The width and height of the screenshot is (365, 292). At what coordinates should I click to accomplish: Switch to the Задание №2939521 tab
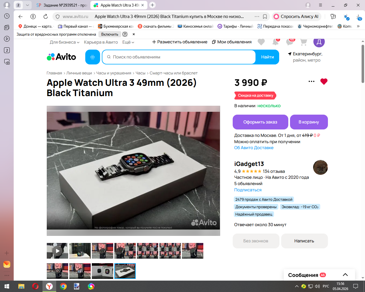[x=62, y=5]
